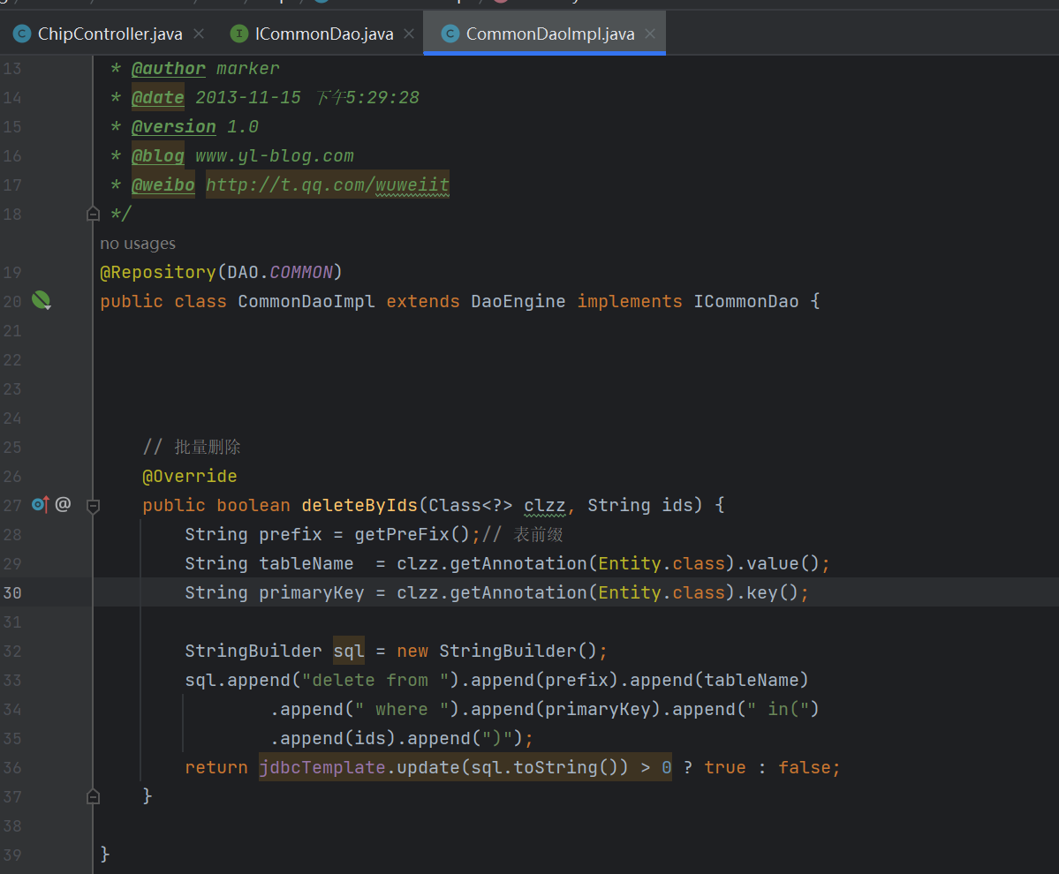This screenshot has width=1059, height=874.
Task: Click the @version tag in the comment
Action: coord(174,127)
